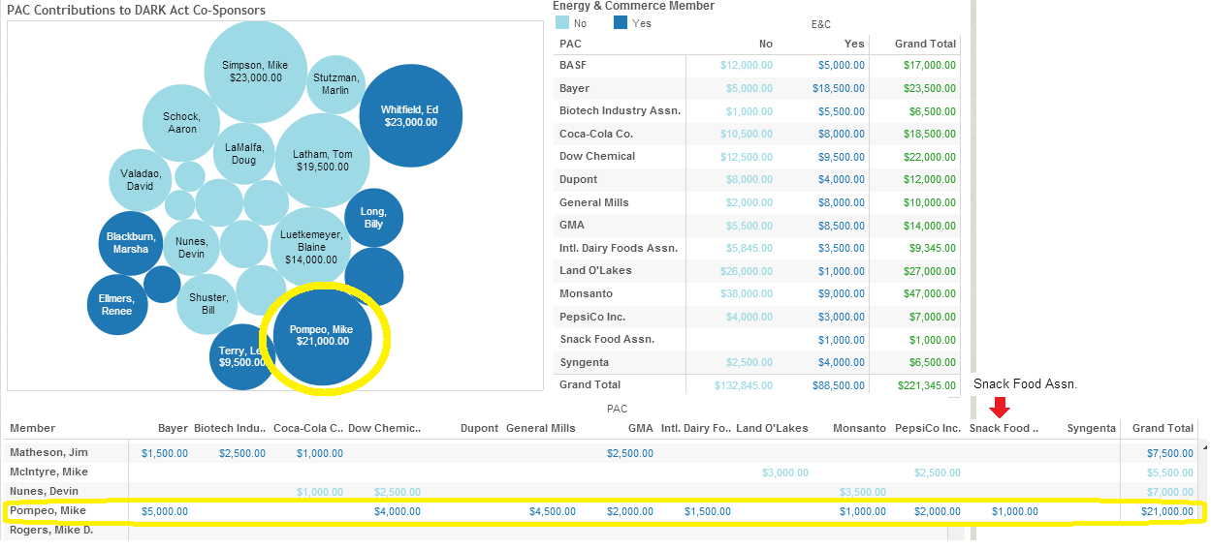Click the Intl. Dairy Foods Assn. row label

619,248
